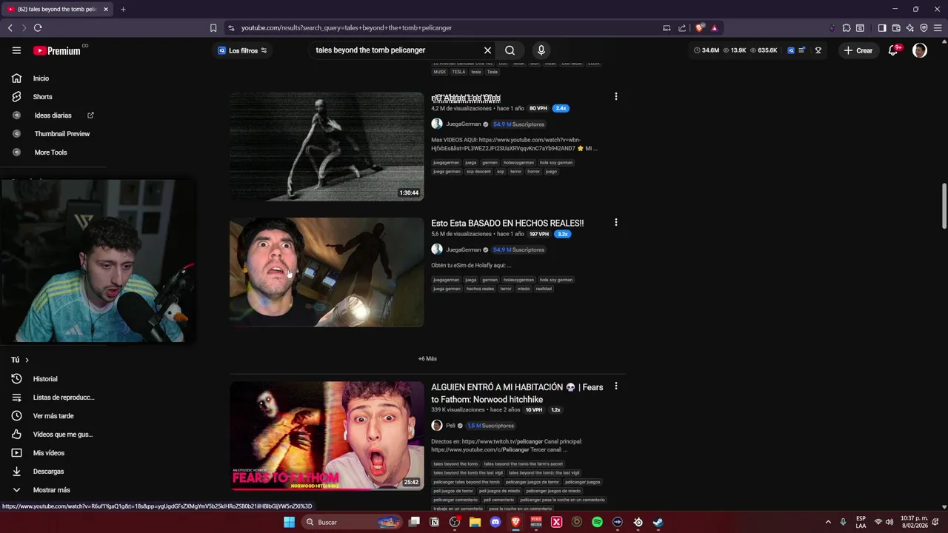
Task: Open Historial in sidebar
Action: tap(45, 379)
